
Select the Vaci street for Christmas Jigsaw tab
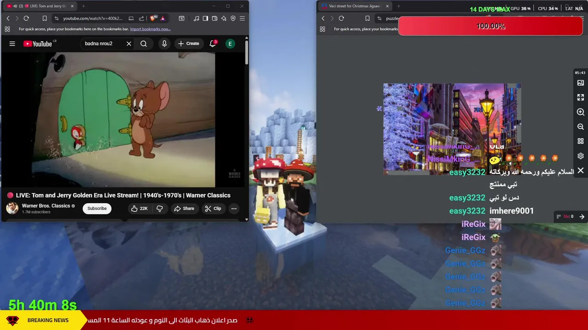(355, 6)
